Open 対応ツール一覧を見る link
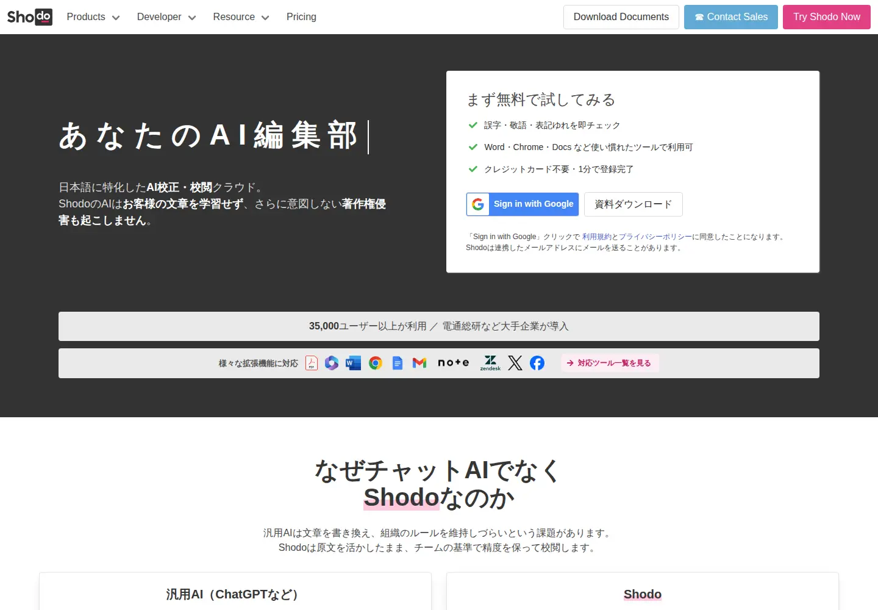Viewport: 878px width, 610px height. tap(610, 363)
